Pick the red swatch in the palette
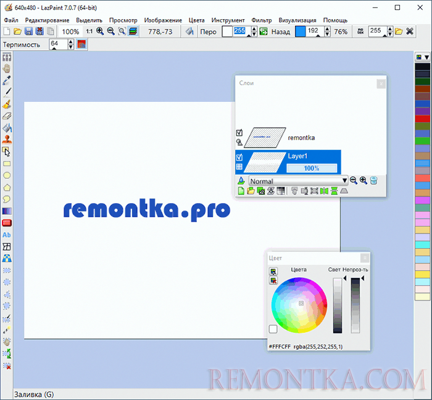 click(x=422, y=119)
